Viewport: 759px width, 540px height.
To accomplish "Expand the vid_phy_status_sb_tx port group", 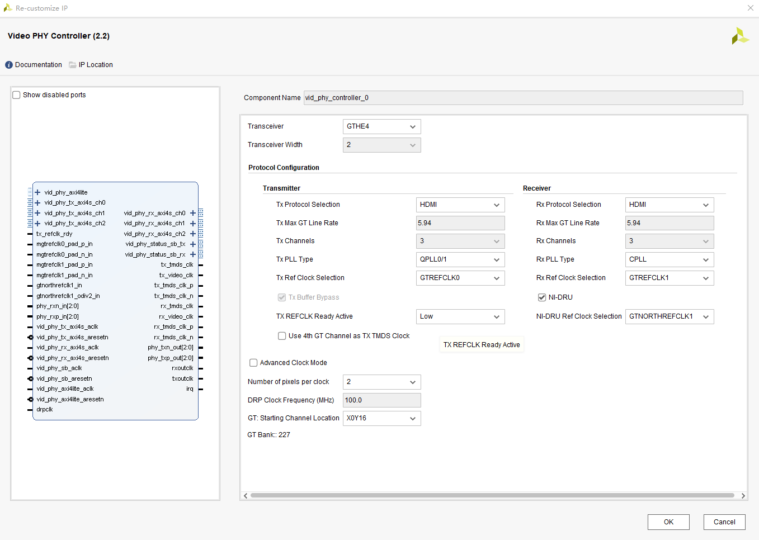I will (x=193, y=244).
